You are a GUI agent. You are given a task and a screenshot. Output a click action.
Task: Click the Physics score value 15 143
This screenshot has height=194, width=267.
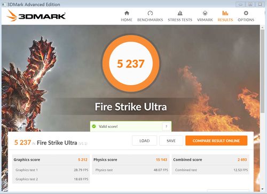[x=161, y=159]
